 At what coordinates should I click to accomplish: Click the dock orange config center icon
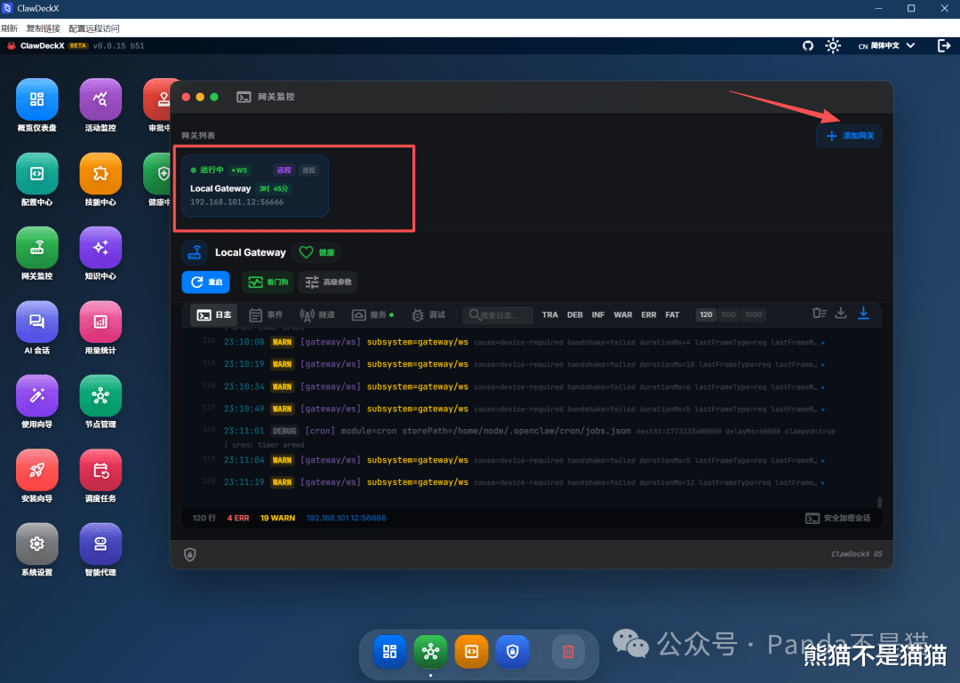pyautogui.click(x=471, y=651)
